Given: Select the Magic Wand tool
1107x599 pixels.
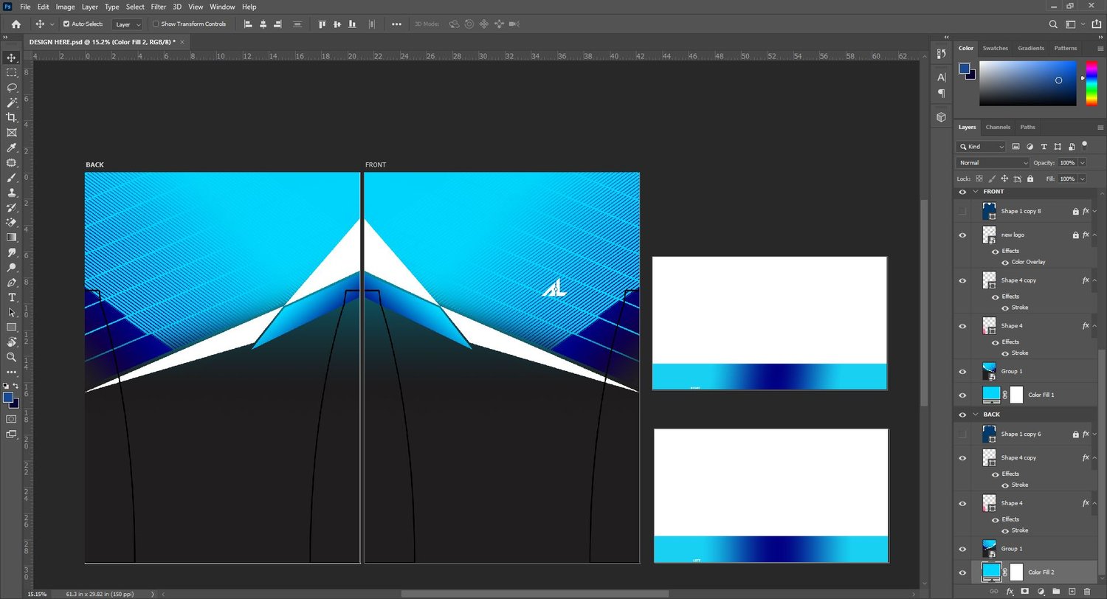Looking at the screenshot, I should pos(11,103).
